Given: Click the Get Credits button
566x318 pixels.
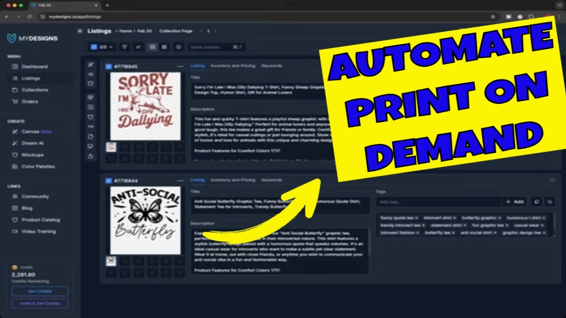Looking at the screenshot, I should 40,291.
